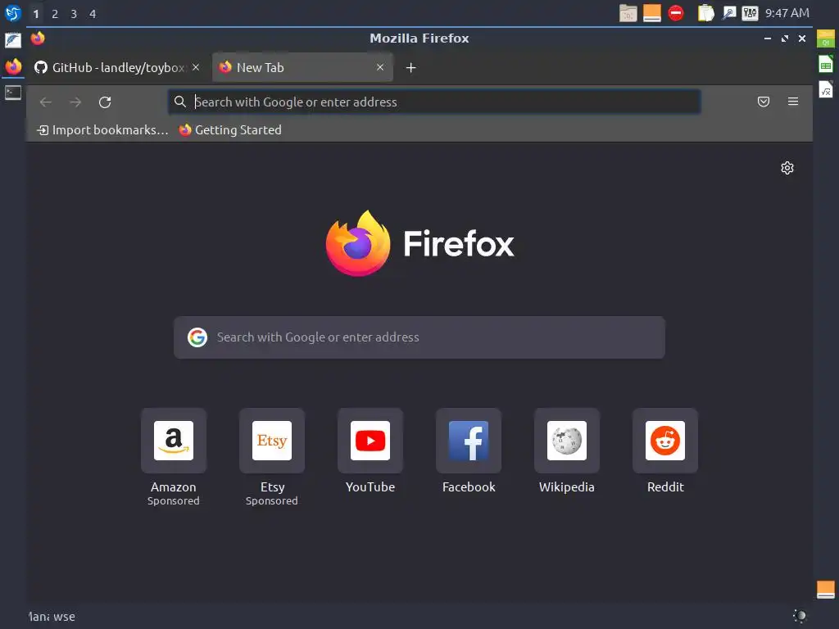Open Import bookmarks from toolbar

[x=102, y=130]
